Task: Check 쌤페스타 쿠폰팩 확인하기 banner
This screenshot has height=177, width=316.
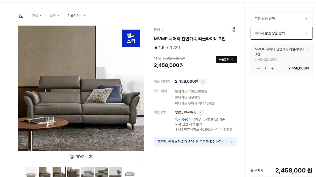Action: tap(195, 142)
